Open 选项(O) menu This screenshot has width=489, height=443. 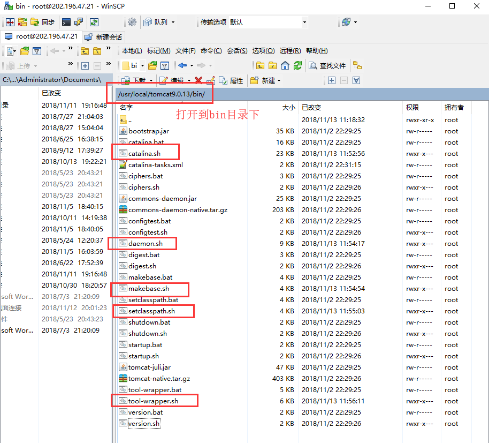(263, 50)
